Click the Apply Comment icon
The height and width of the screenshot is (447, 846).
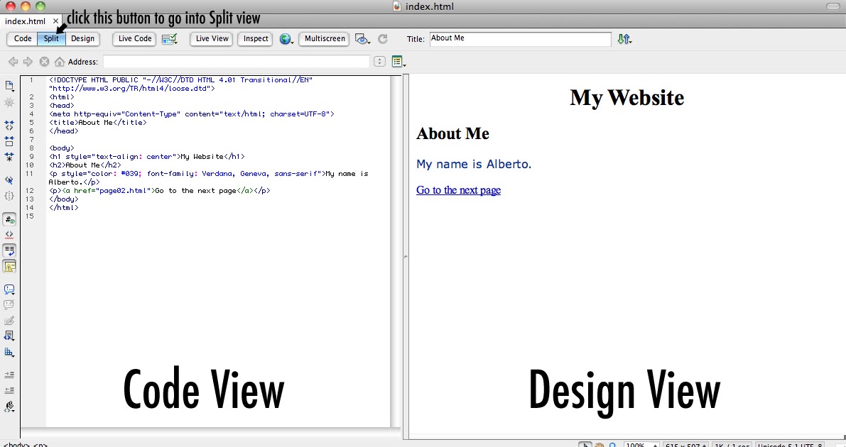tap(9, 289)
